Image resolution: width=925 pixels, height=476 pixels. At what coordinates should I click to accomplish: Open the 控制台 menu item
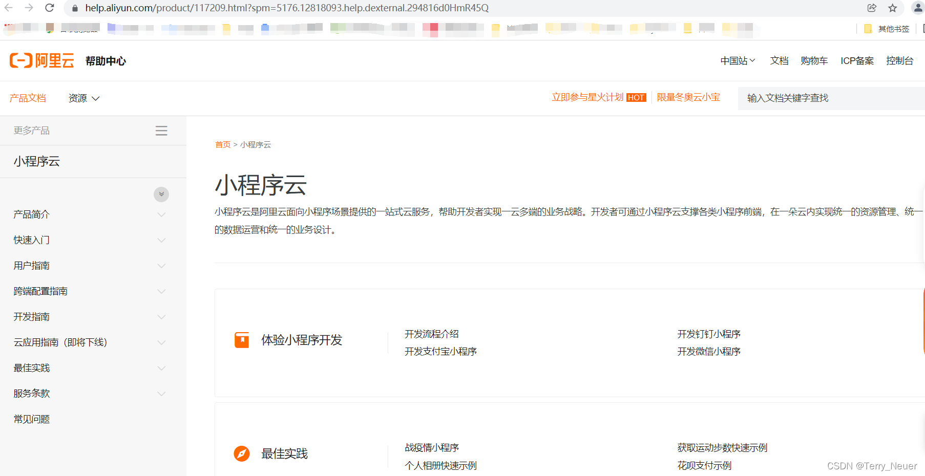tap(900, 60)
